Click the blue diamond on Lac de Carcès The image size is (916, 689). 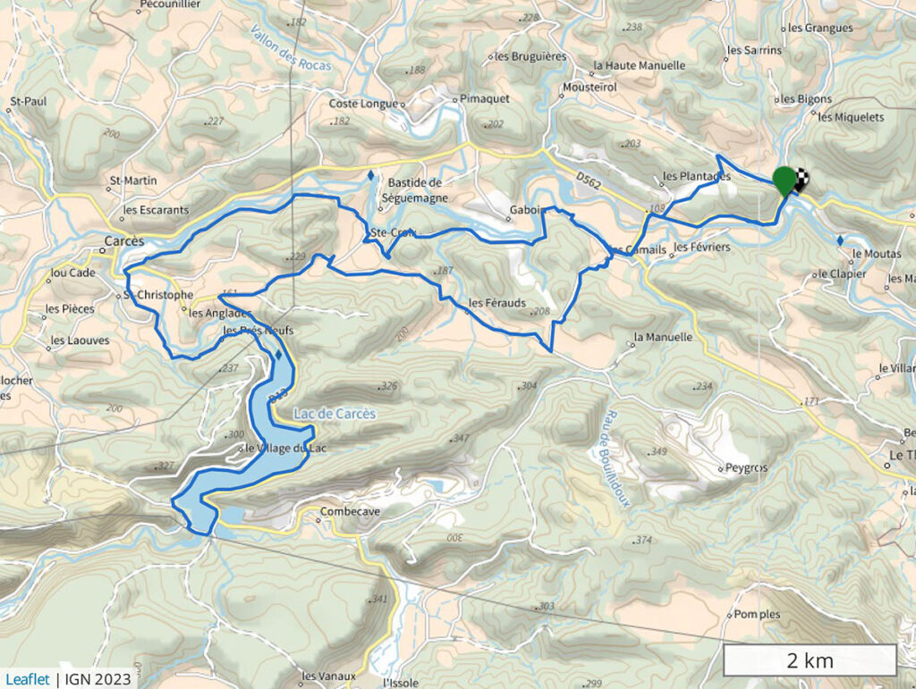(279, 355)
